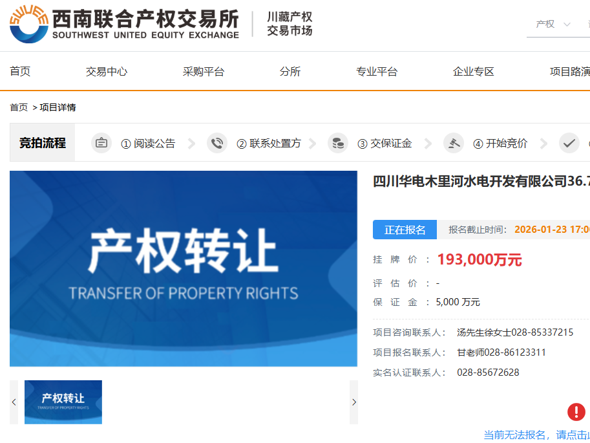Open the 交易中心 menu
This screenshot has width=590, height=443.
[x=107, y=72]
